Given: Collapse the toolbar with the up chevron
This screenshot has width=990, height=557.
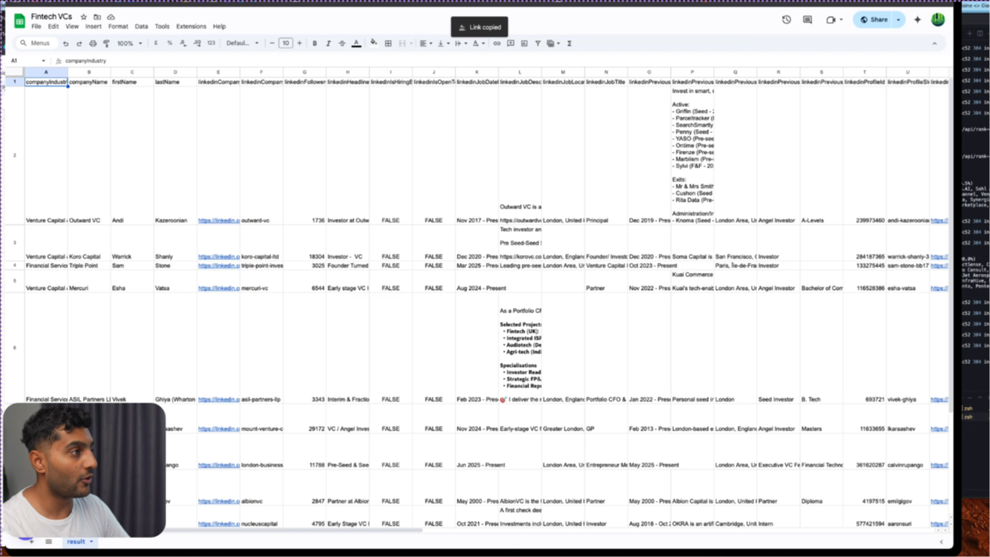Looking at the screenshot, I should coord(935,44).
